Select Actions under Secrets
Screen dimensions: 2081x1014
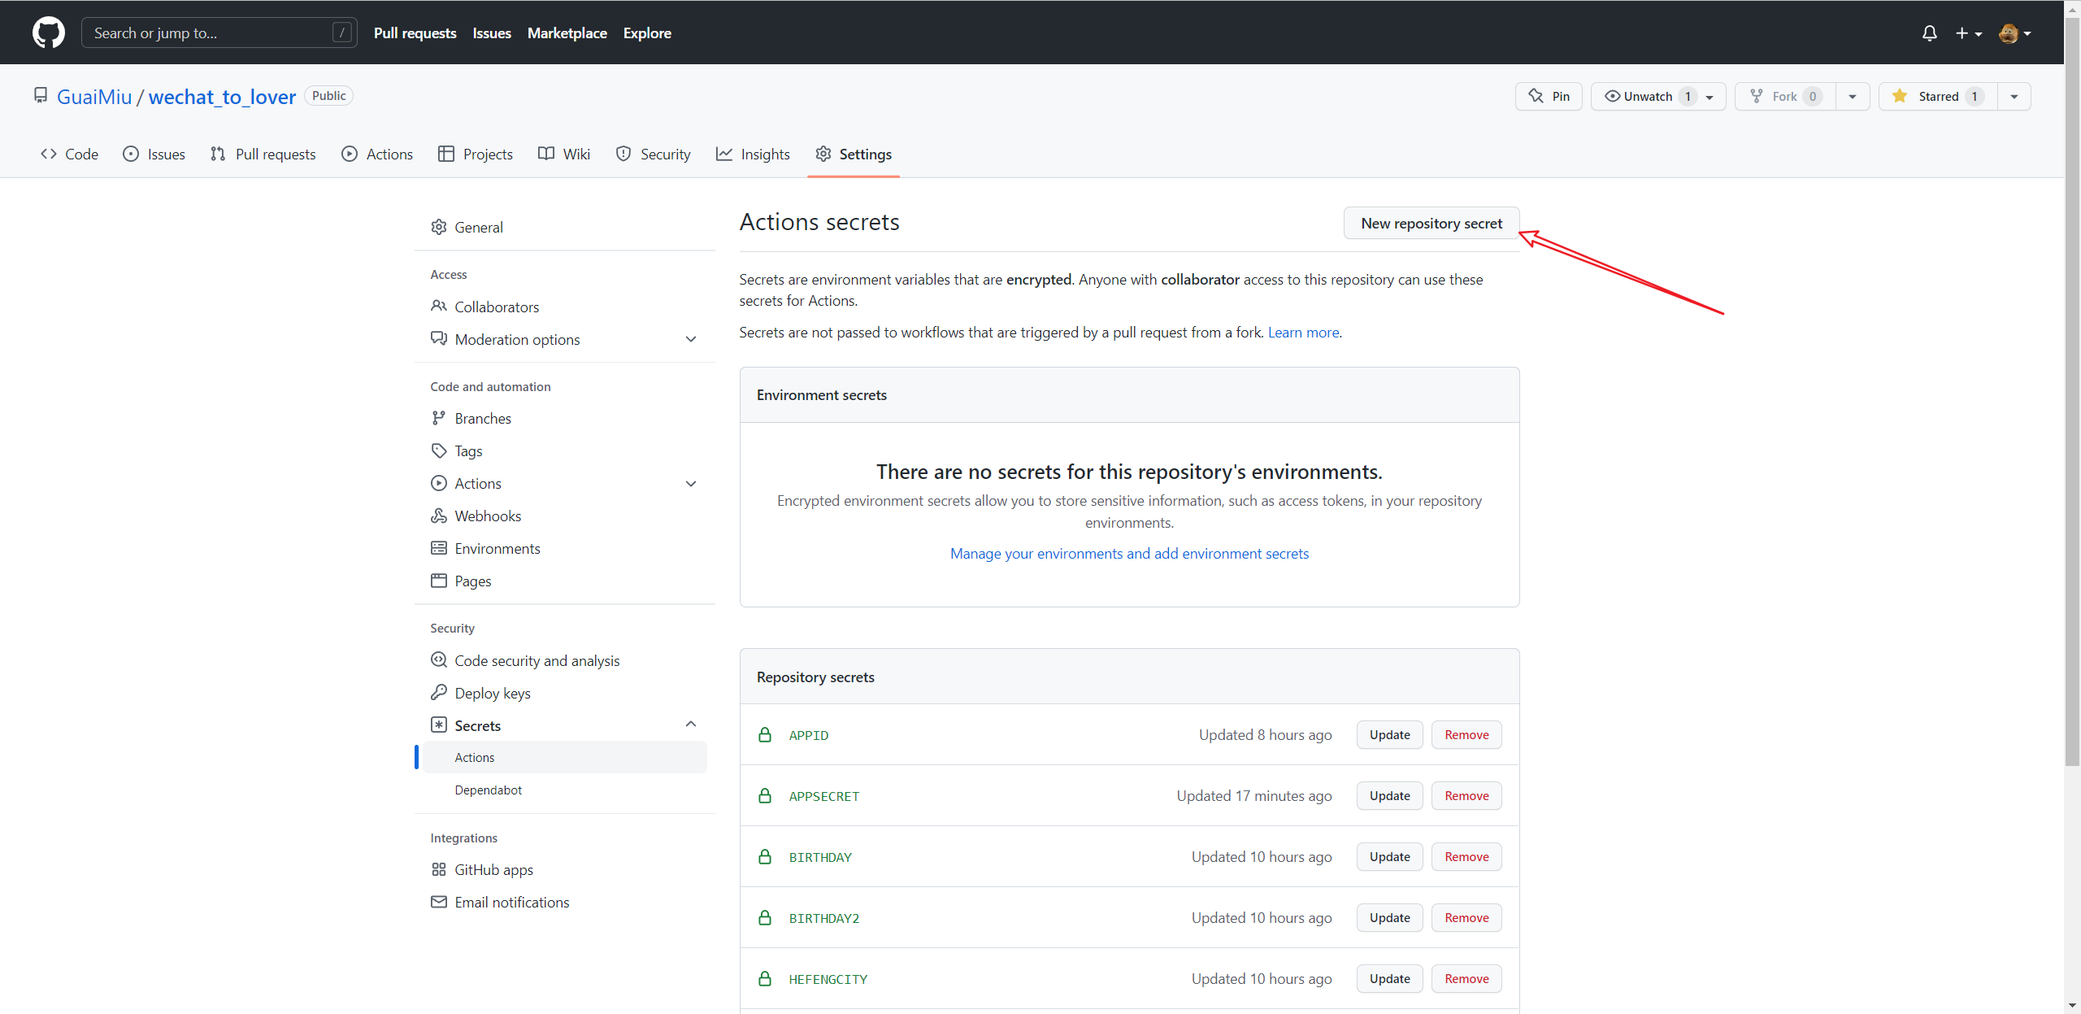click(564, 757)
